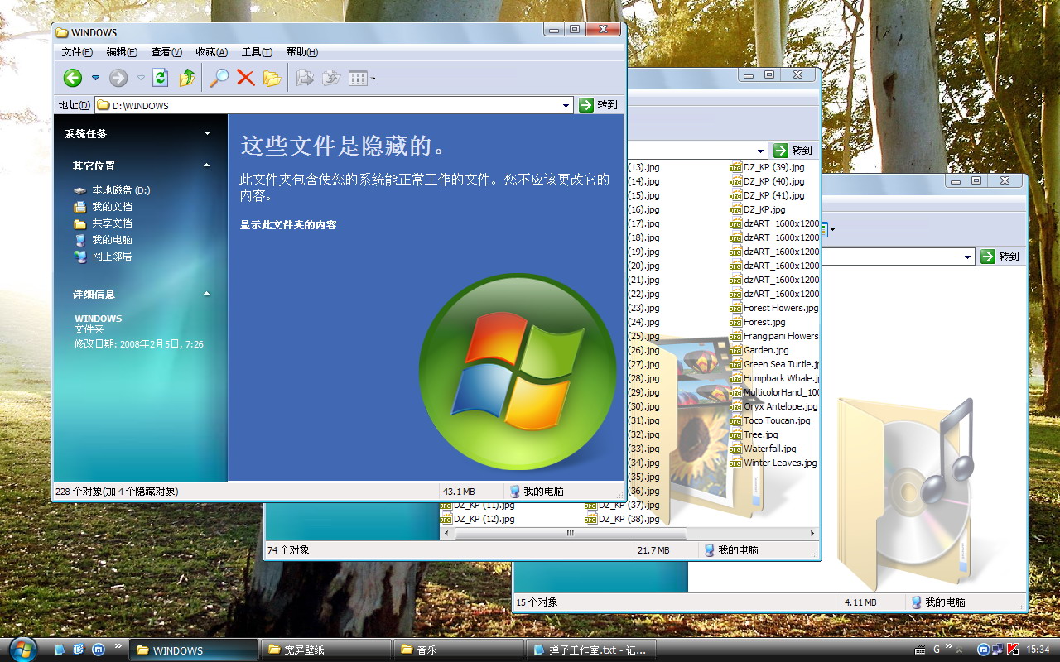This screenshot has width=1060, height=662.
Task: Click 显示此文件夹的内容 link
Action: (288, 225)
